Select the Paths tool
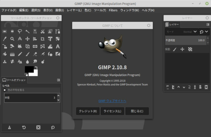The width and height of the screenshot is (211, 137). coord(58,31)
